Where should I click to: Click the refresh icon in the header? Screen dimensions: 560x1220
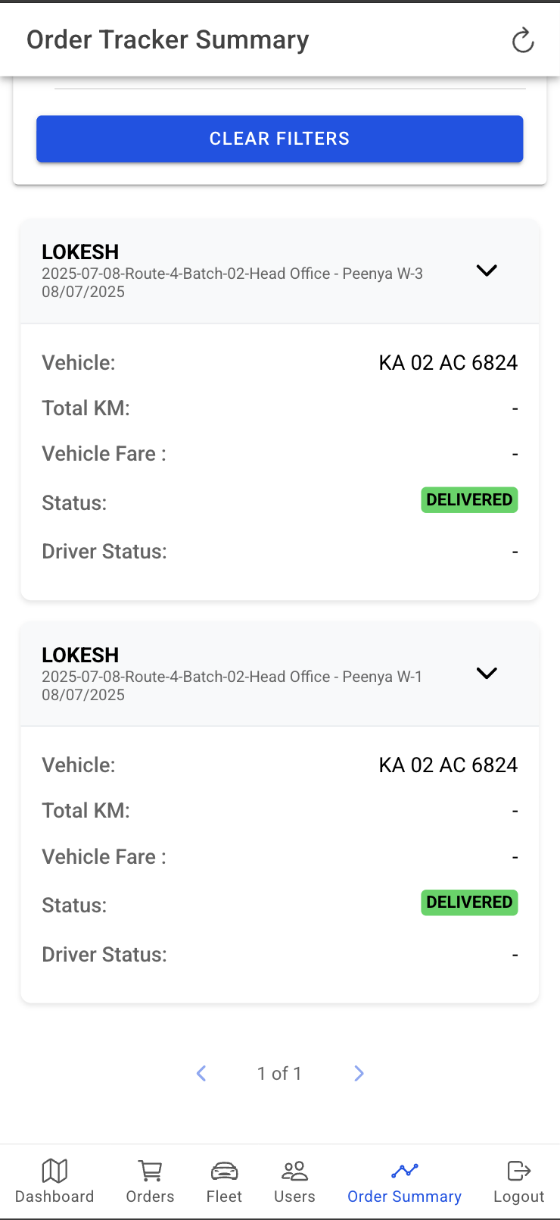click(523, 41)
